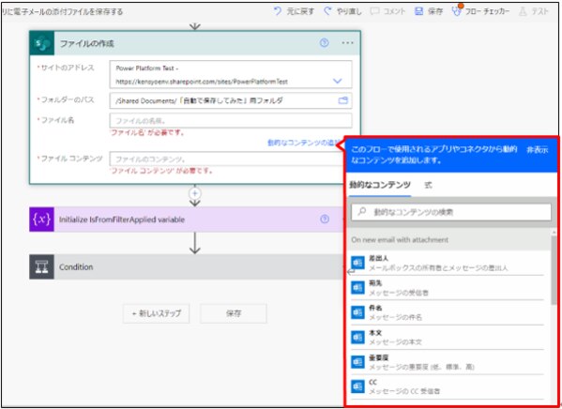Switch to the 式 tab
Image resolution: width=562 pixels, height=409 pixels.
tap(428, 186)
